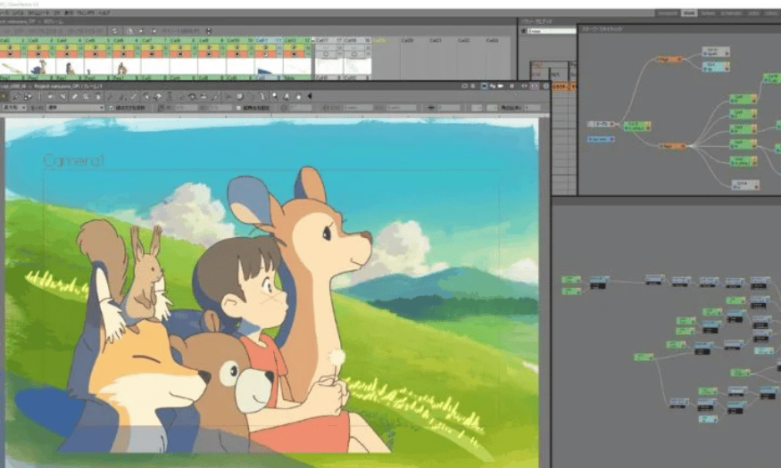Tick the middle checkbox in tool options bar
The image size is (781, 468).
coord(238,108)
